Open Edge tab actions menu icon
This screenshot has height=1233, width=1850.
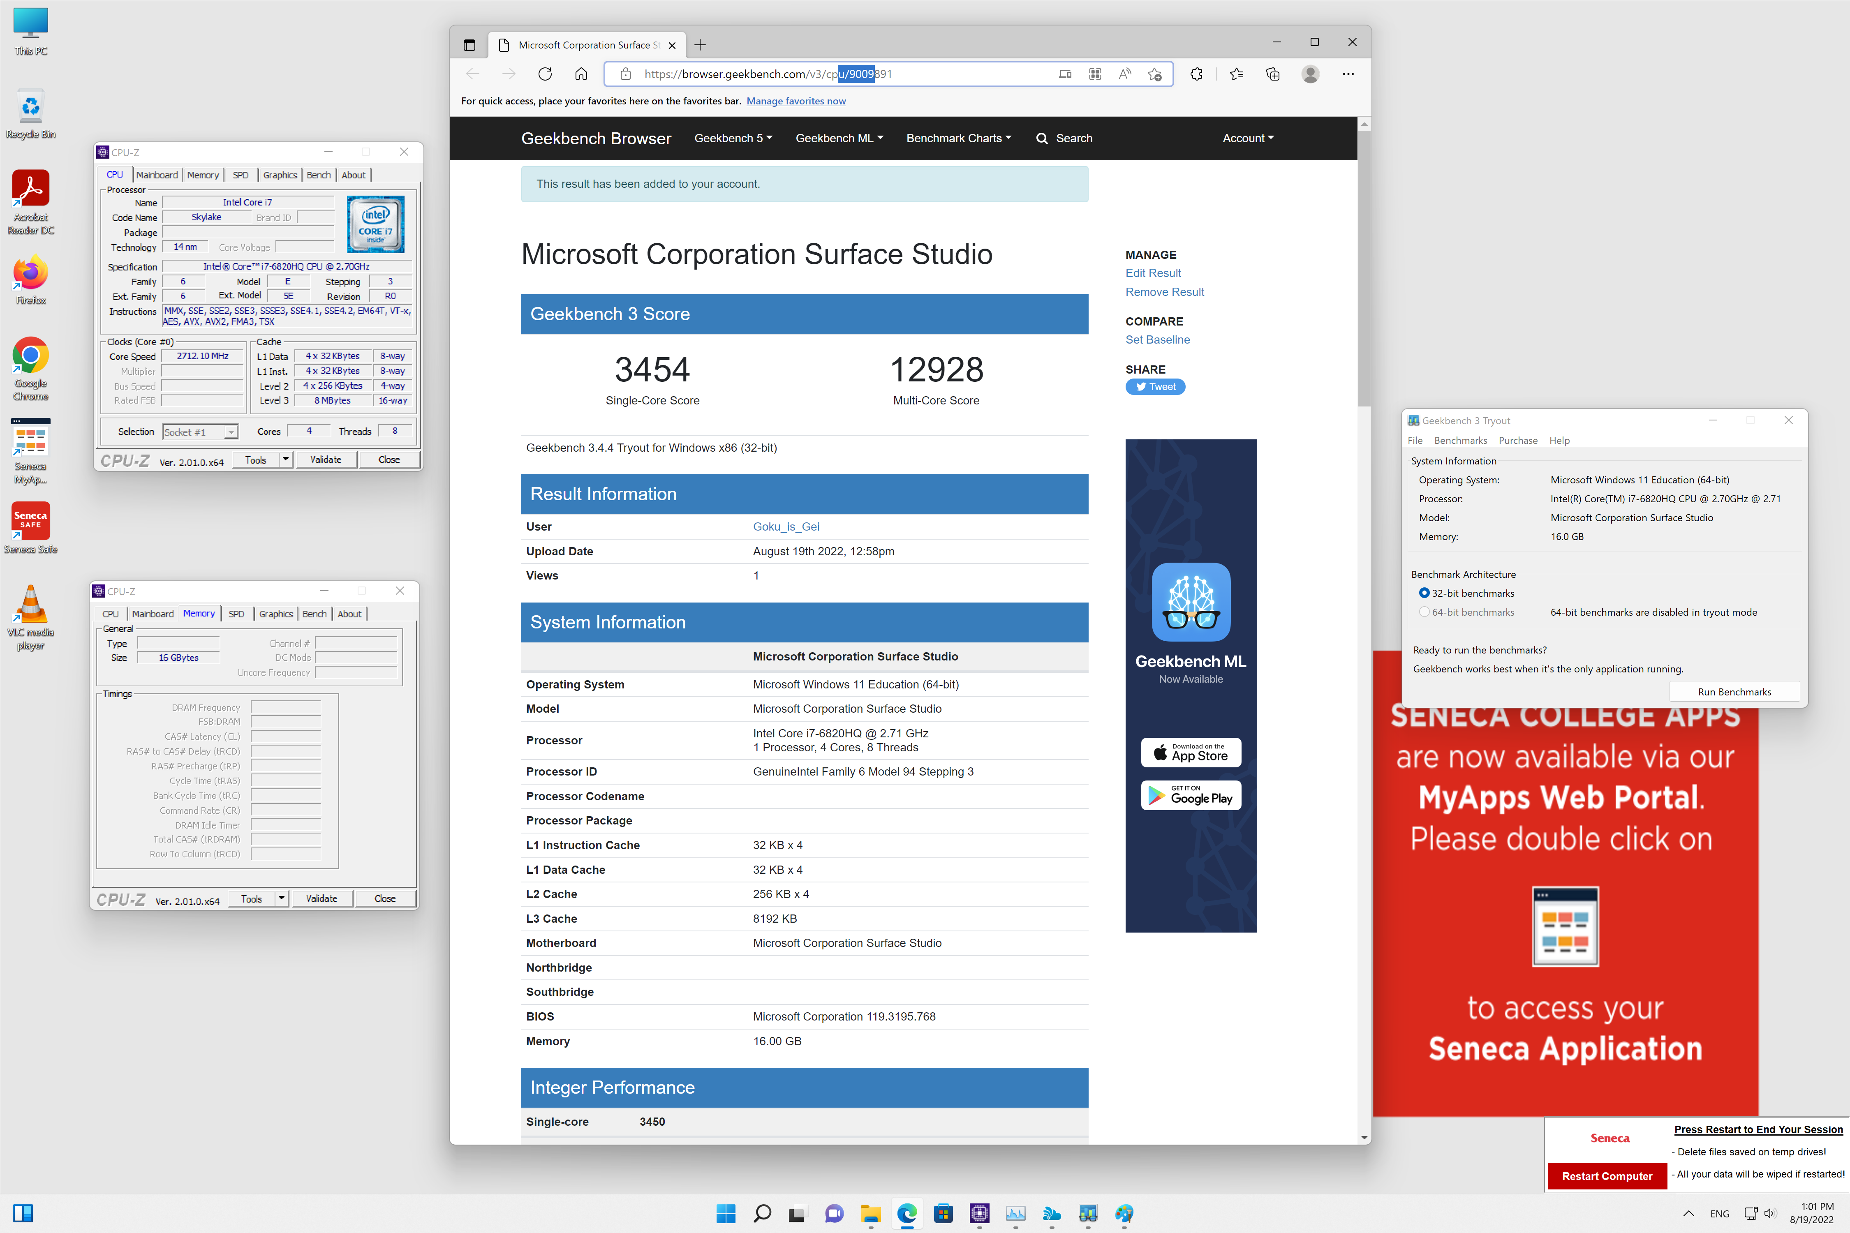469,45
